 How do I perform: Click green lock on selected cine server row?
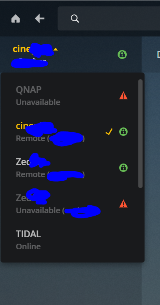tap(123, 132)
